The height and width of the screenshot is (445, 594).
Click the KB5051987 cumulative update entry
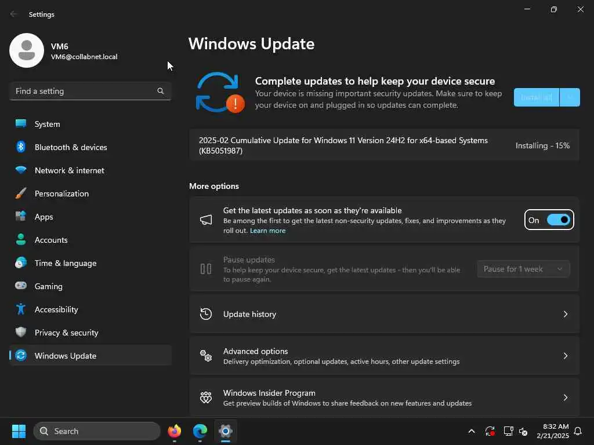coord(384,145)
